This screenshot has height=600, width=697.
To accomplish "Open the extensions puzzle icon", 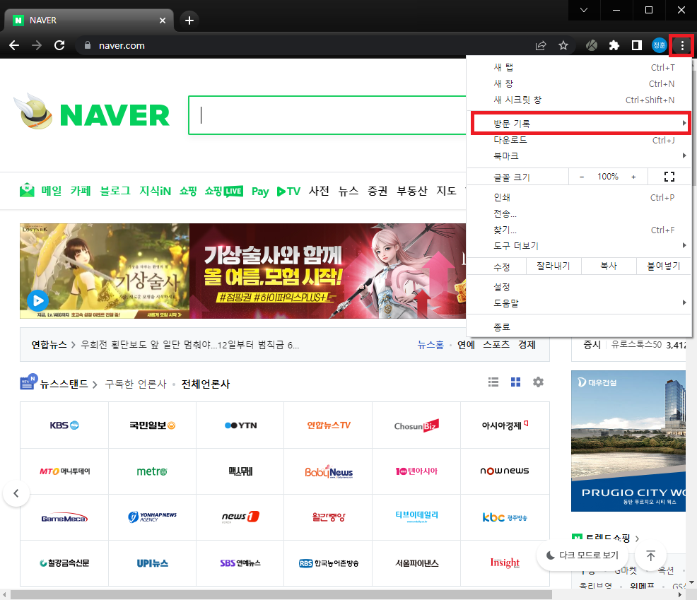I will pyautogui.click(x=614, y=45).
